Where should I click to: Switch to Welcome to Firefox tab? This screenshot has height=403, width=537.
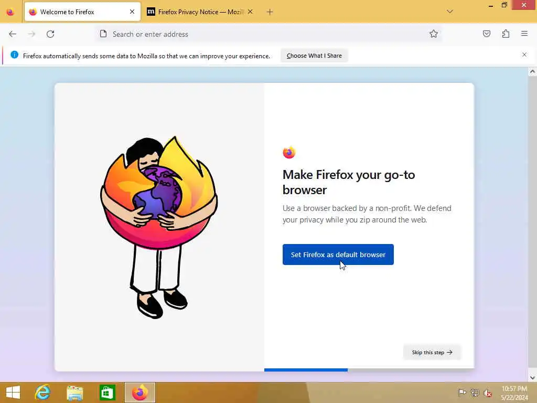click(82, 12)
